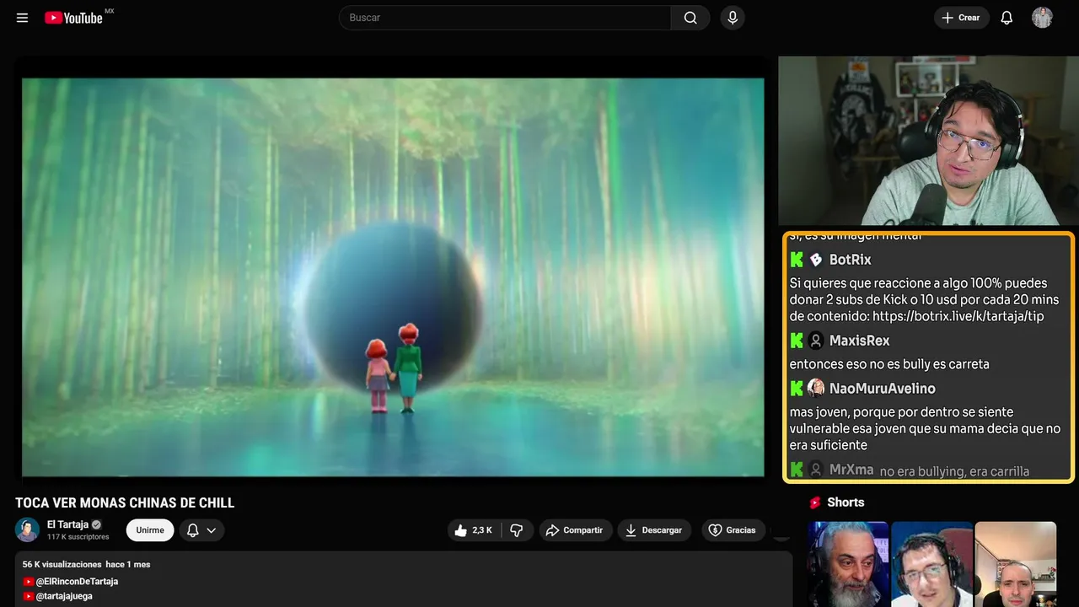This screenshot has height=607, width=1079.
Task: Click the 56 K visualizaciones text
Action: pos(62,564)
